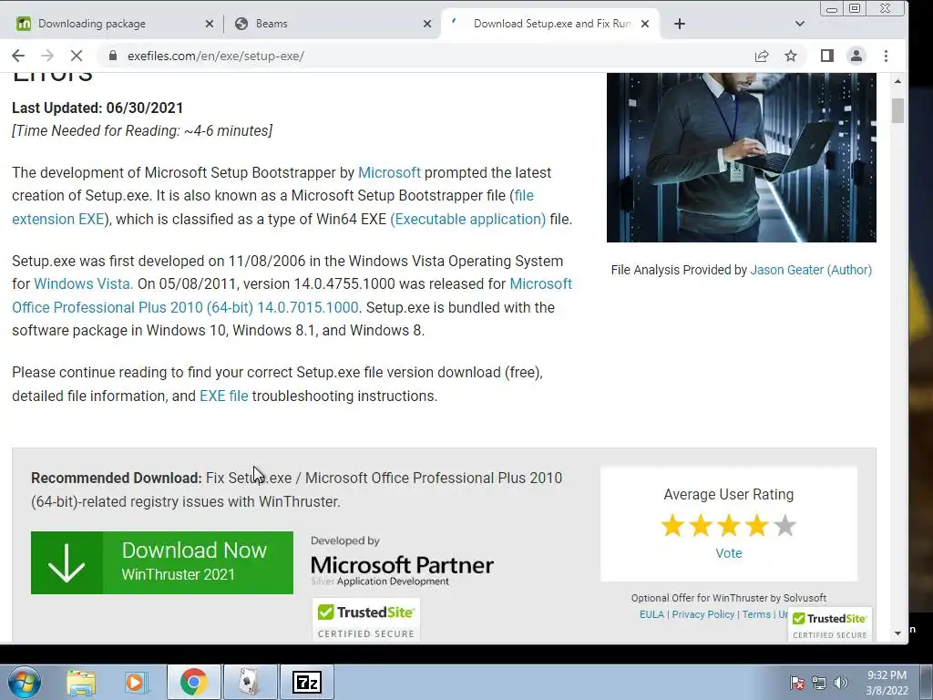Share this page from address bar
Viewport: 933px width, 700px height.
coord(762,56)
